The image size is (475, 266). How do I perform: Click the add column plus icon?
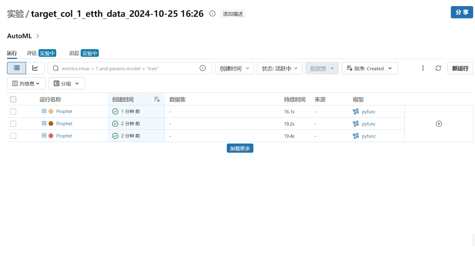click(439, 124)
